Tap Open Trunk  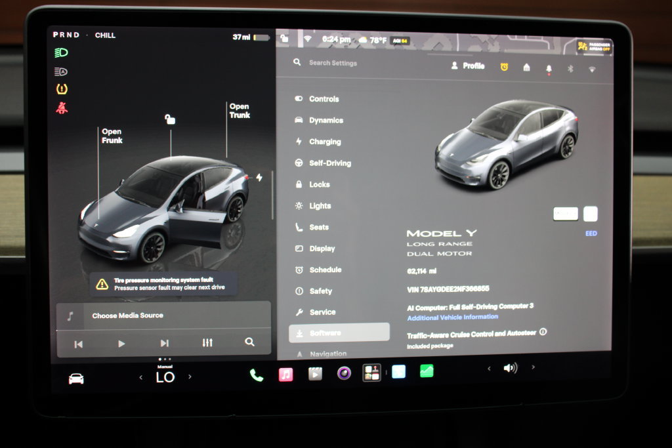tap(240, 110)
